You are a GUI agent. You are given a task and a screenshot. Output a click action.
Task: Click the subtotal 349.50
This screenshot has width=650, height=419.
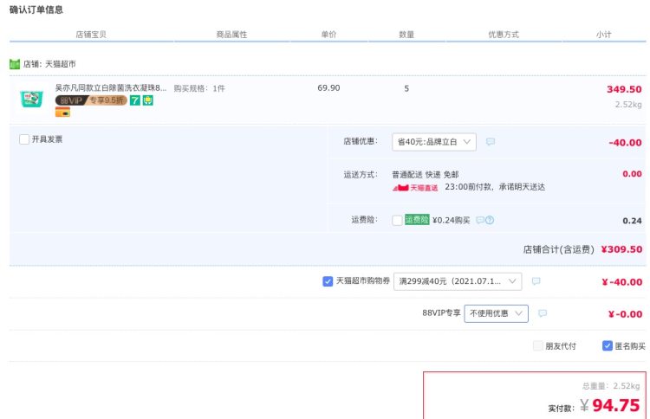point(624,89)
